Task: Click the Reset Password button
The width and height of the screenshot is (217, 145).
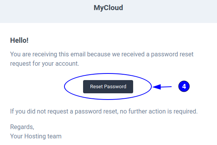Action: [x=108, y=87]
